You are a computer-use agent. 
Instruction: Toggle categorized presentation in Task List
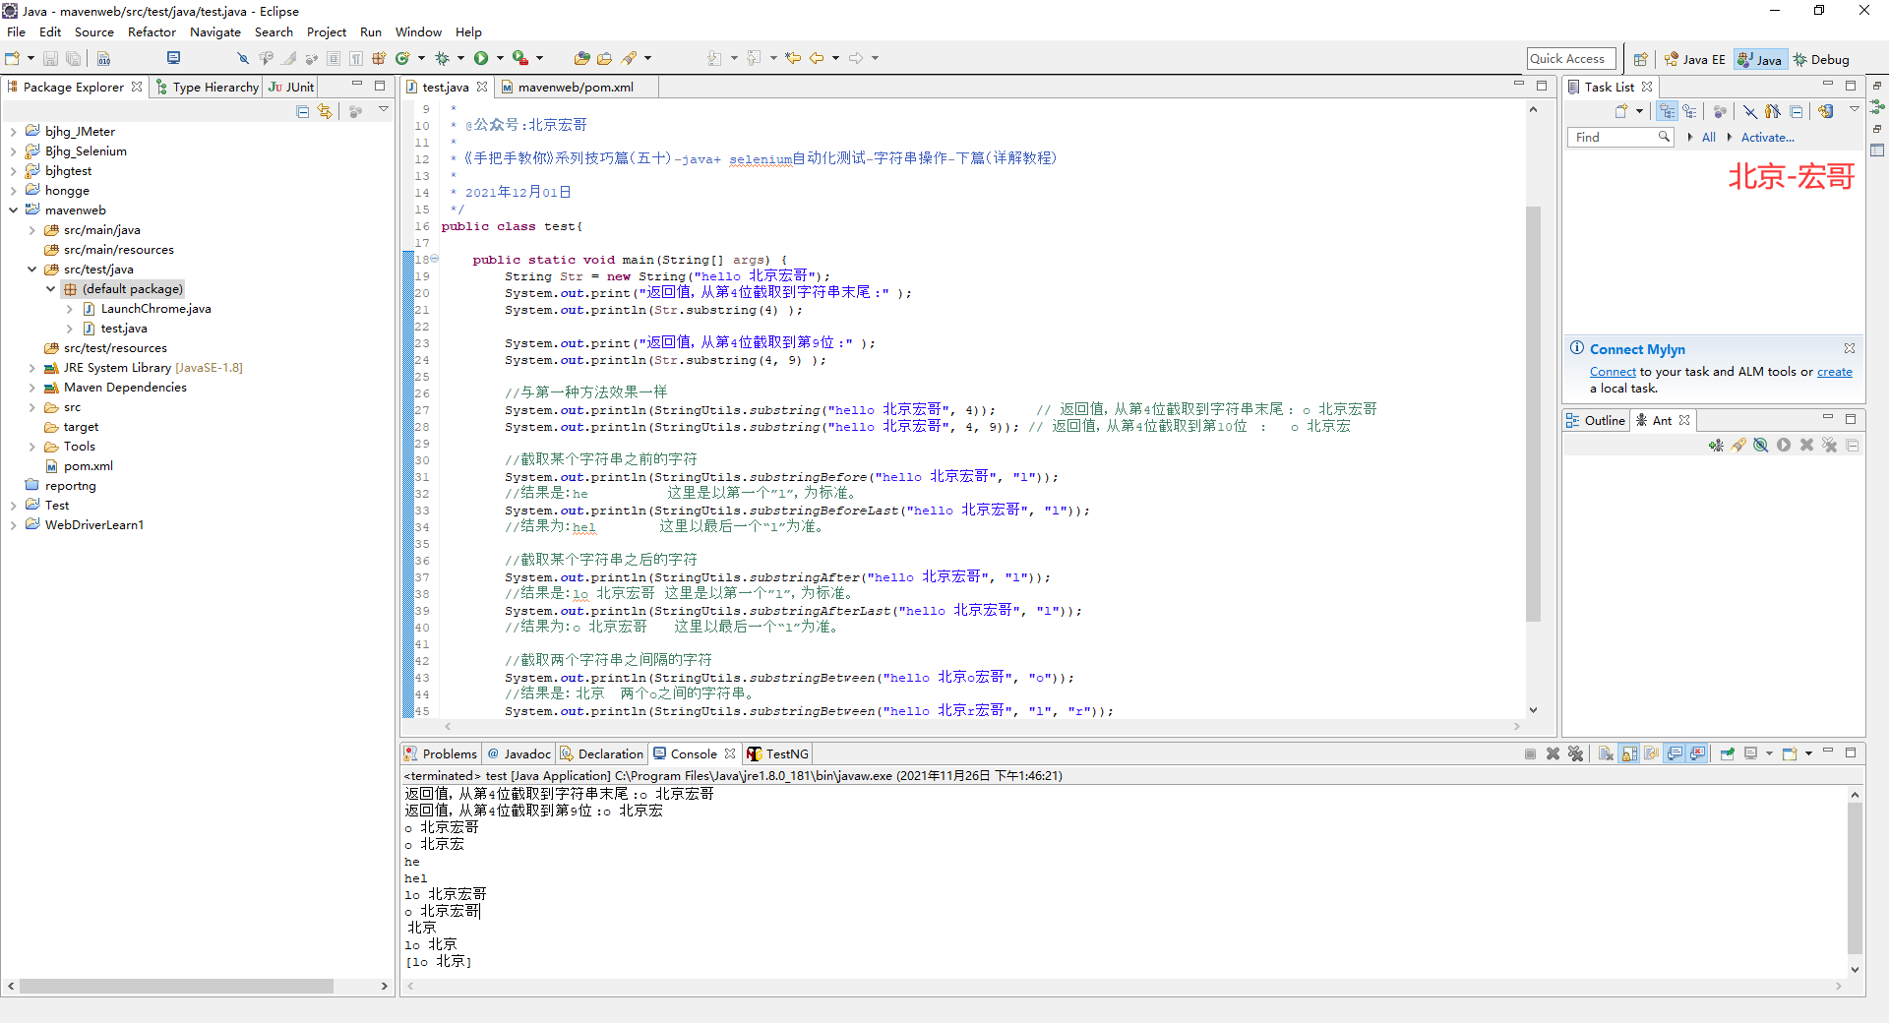point(1667,111)
